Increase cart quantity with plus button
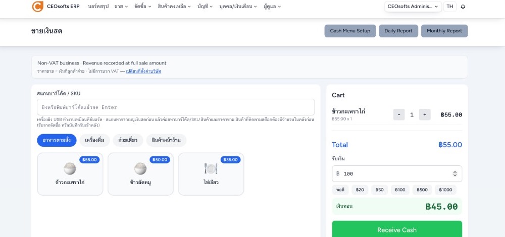This screenshot has height=237, width=505. pyautogui.click(x=425, y=114)
